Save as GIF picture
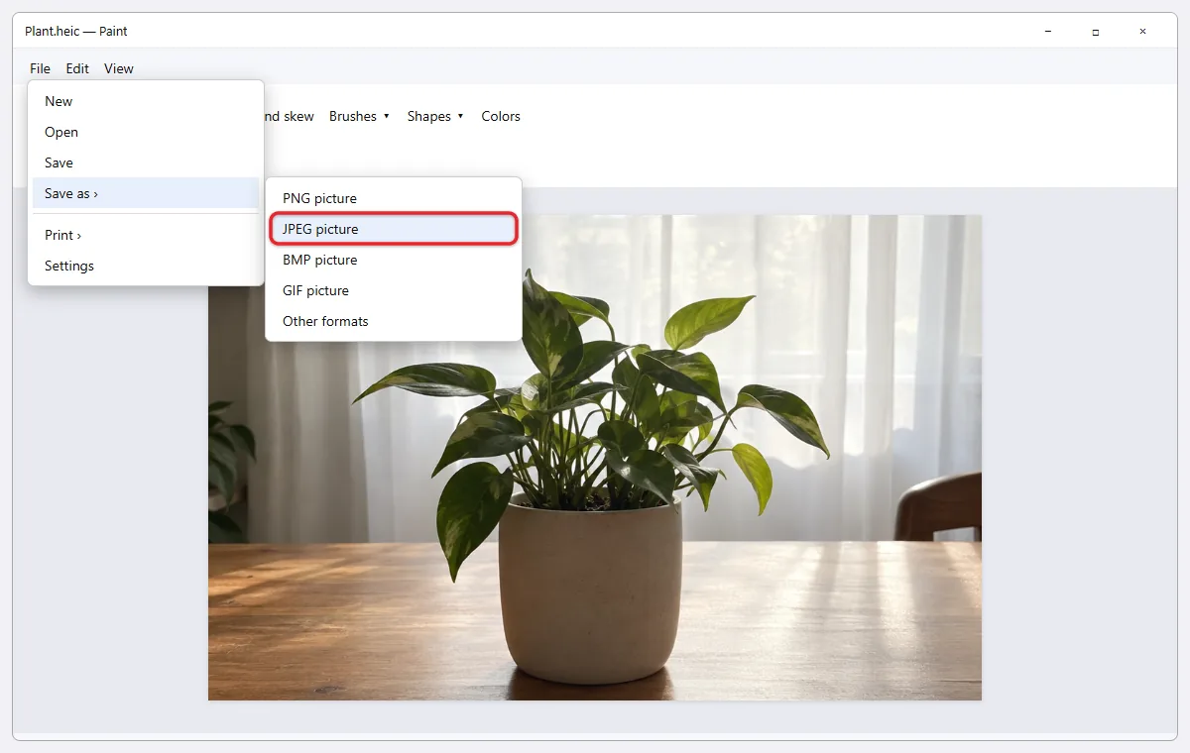1190x753 pixels. click(394, 290)
